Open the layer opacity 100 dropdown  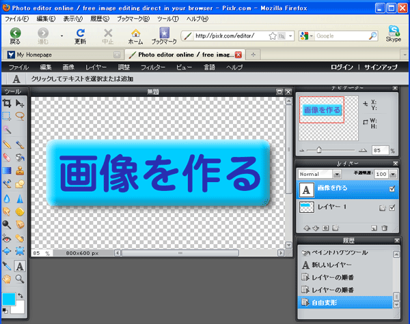(x=393, y=174)
